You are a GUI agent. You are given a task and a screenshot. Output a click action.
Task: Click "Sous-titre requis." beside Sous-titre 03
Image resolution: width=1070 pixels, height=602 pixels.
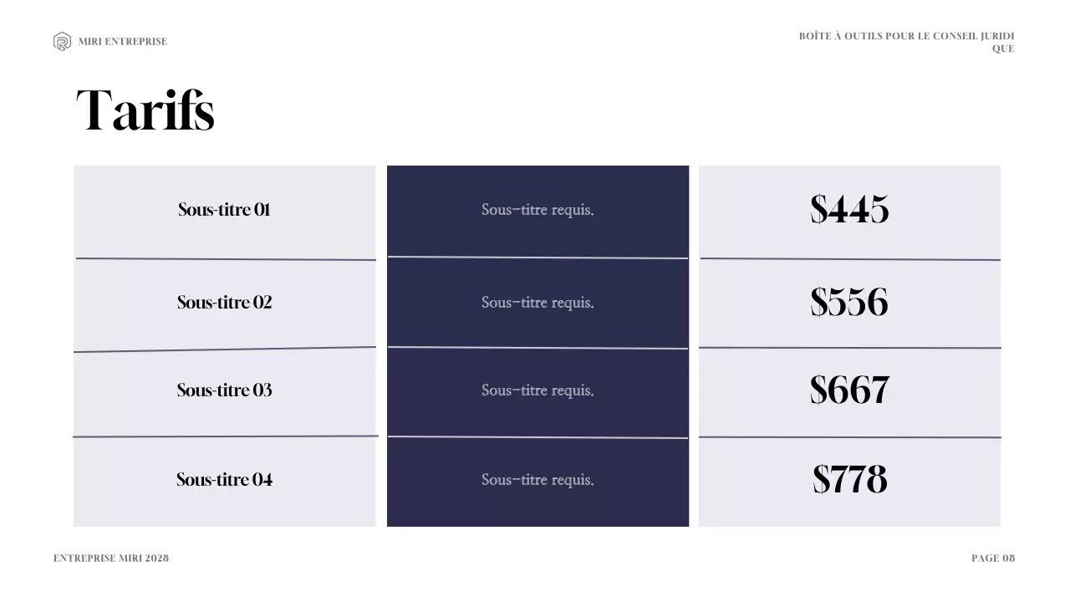tap(538, 390)
